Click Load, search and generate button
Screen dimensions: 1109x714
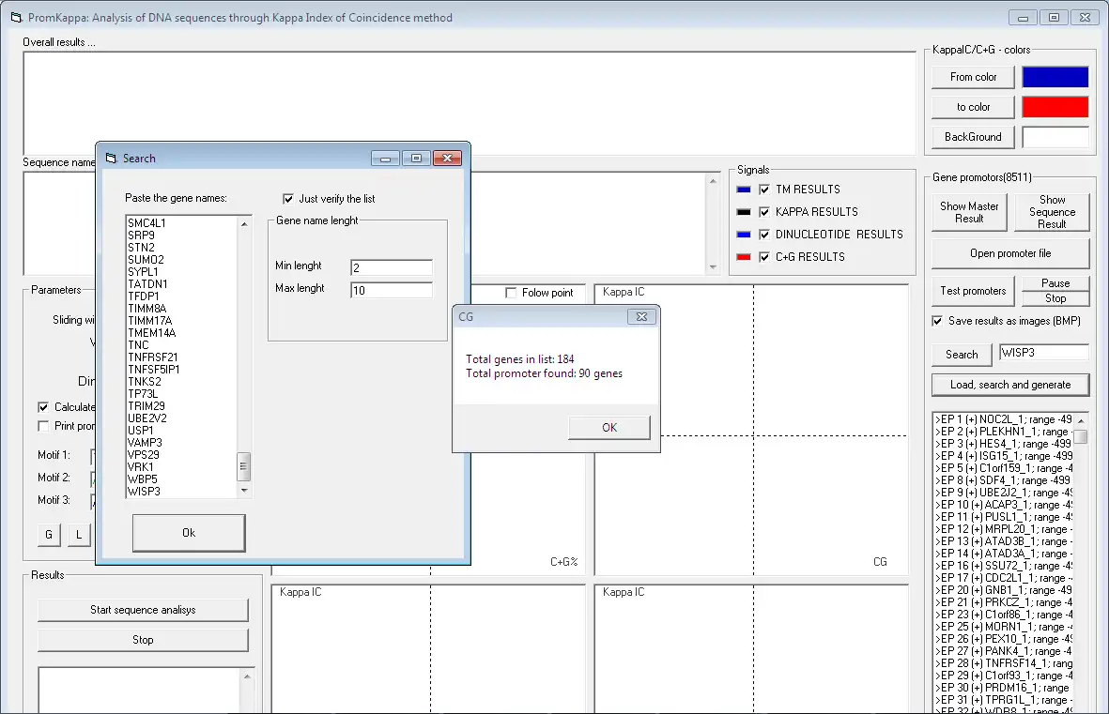pos(1010,386)
